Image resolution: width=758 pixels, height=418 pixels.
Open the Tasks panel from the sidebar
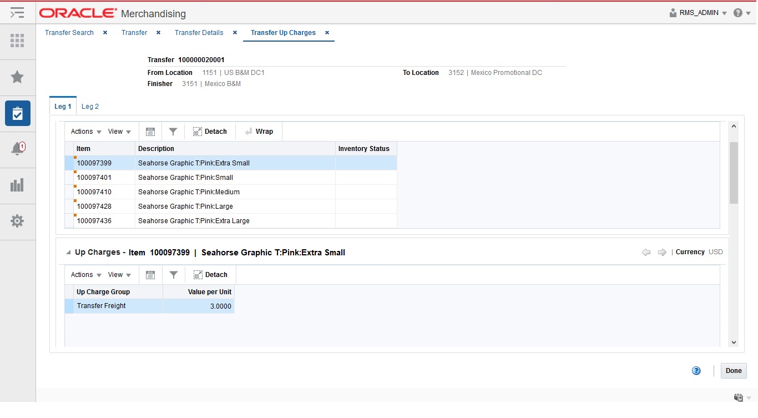point(17,113)
